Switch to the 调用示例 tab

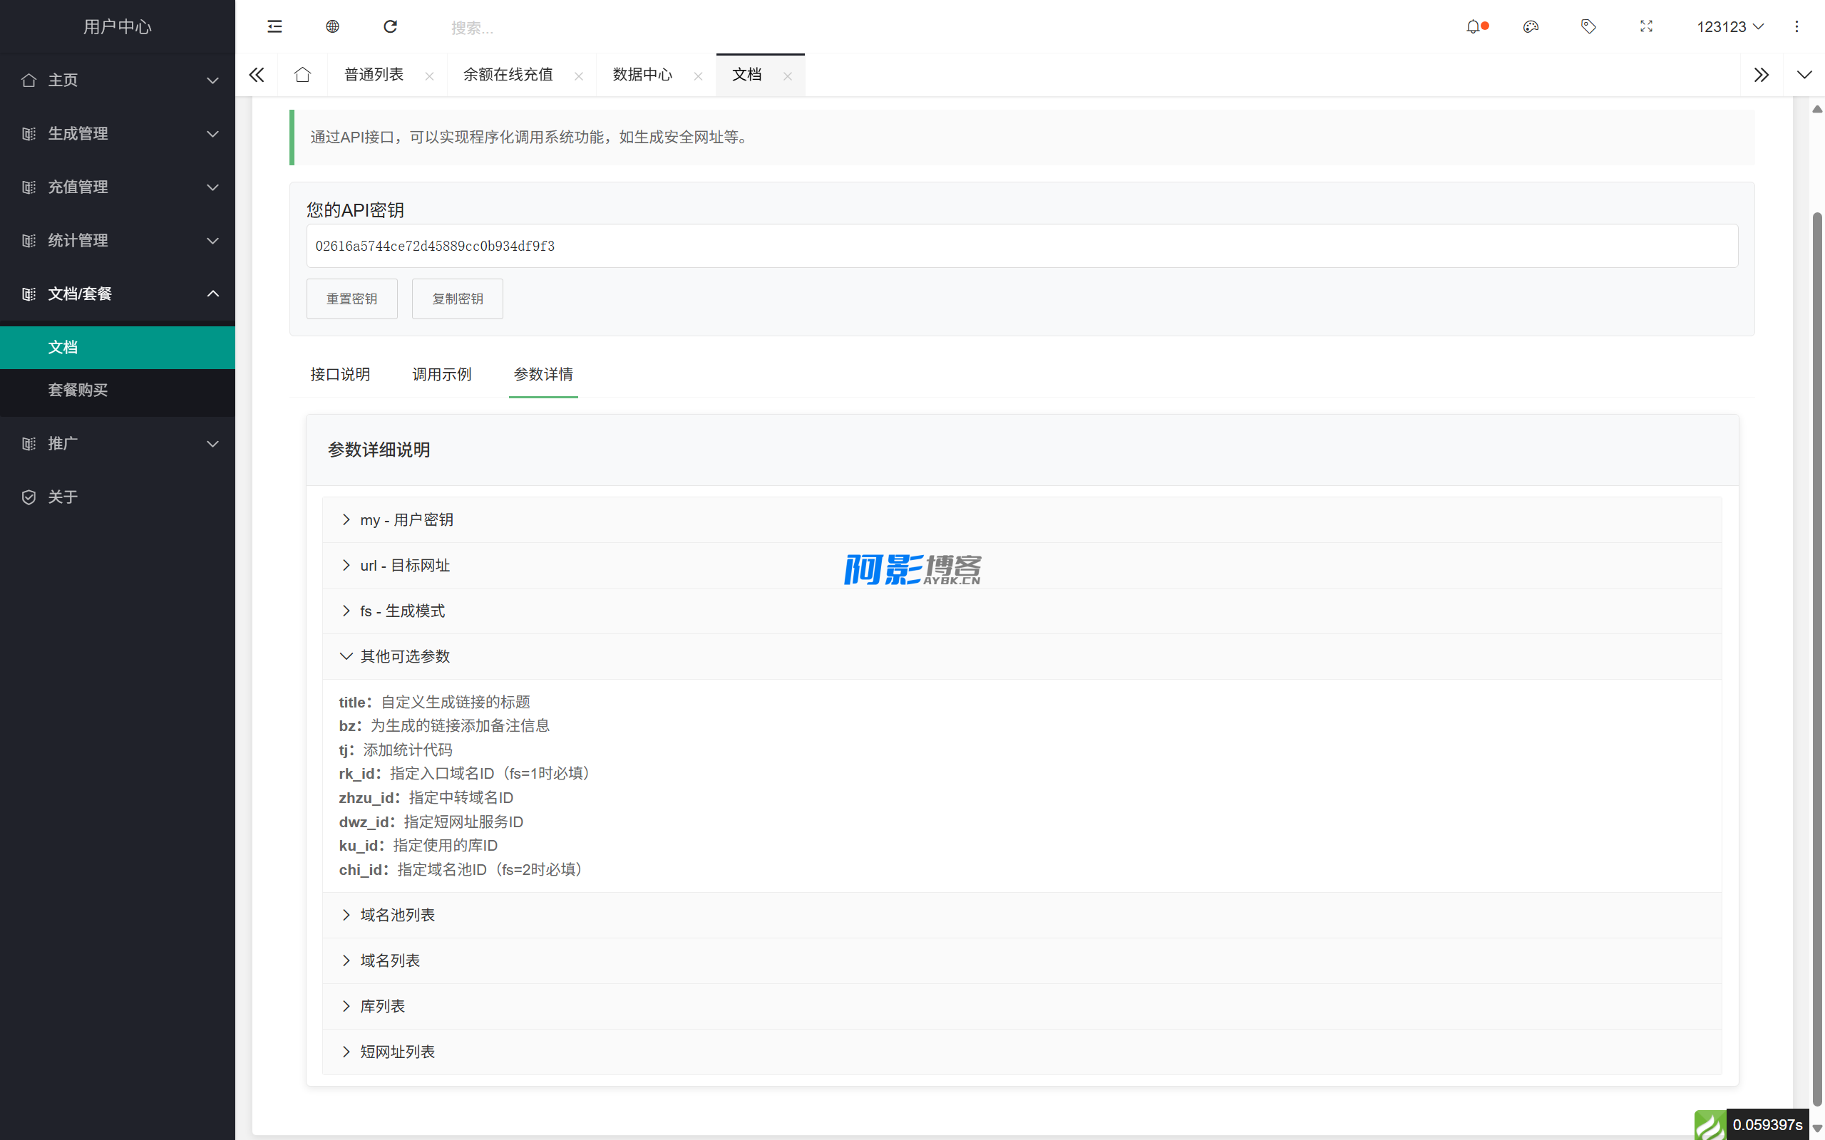pyautogui.click(x=441, y=374)
